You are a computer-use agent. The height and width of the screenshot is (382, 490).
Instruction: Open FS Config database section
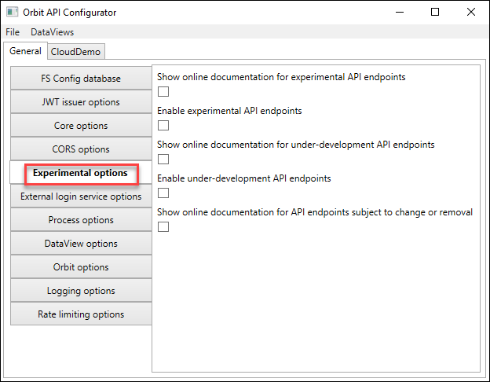click(x=81, y=79)
